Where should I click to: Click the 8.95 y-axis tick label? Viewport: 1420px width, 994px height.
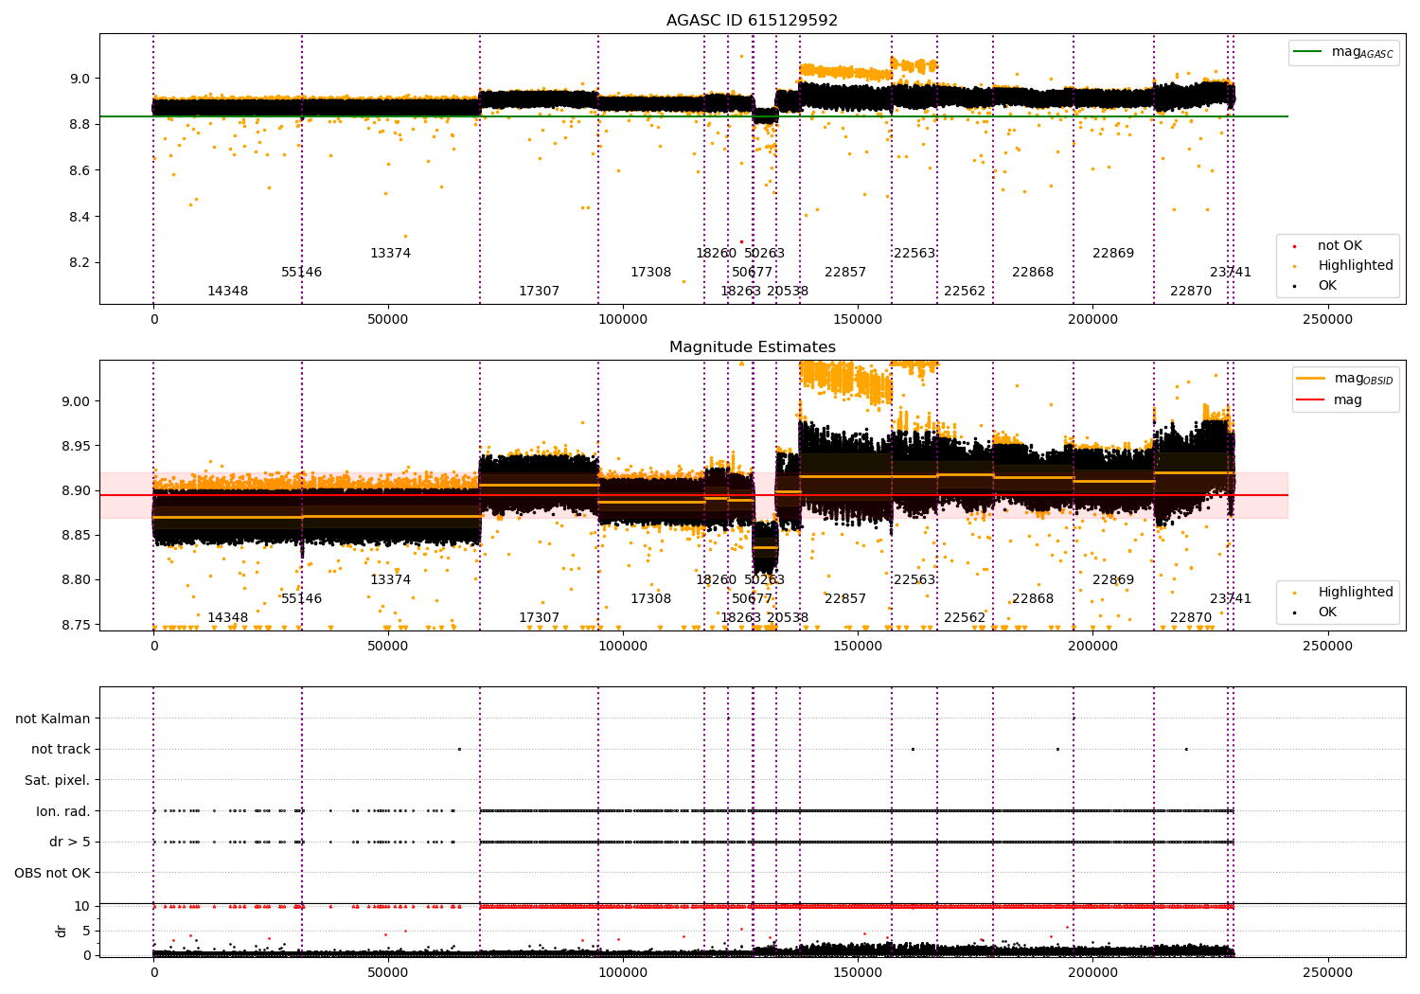(76, 446)
